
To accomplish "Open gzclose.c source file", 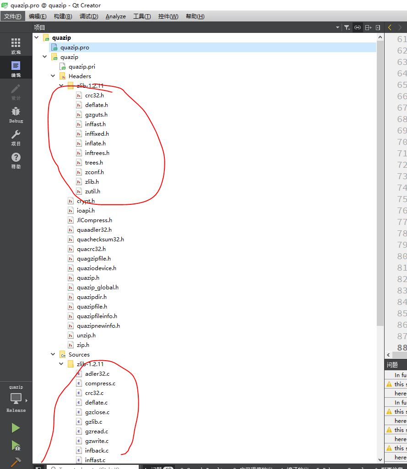I will 97,412.
